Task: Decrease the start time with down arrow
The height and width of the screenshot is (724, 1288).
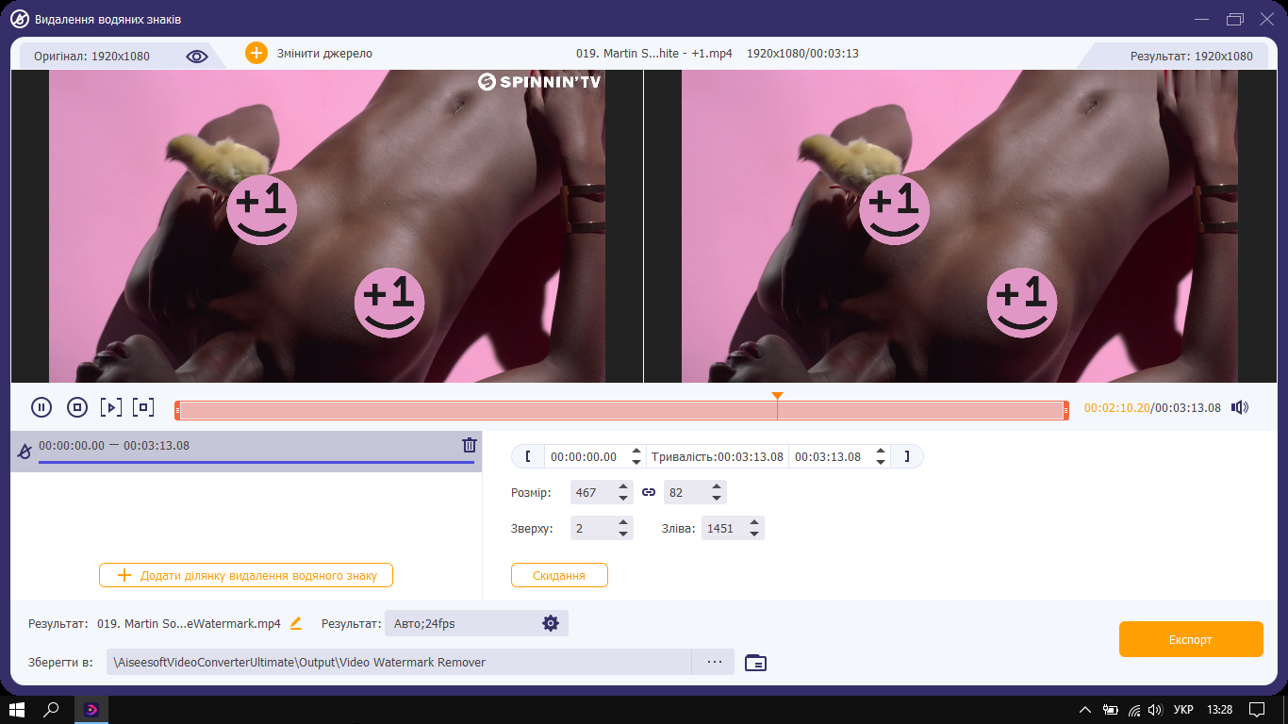Action: coord(636,462)
